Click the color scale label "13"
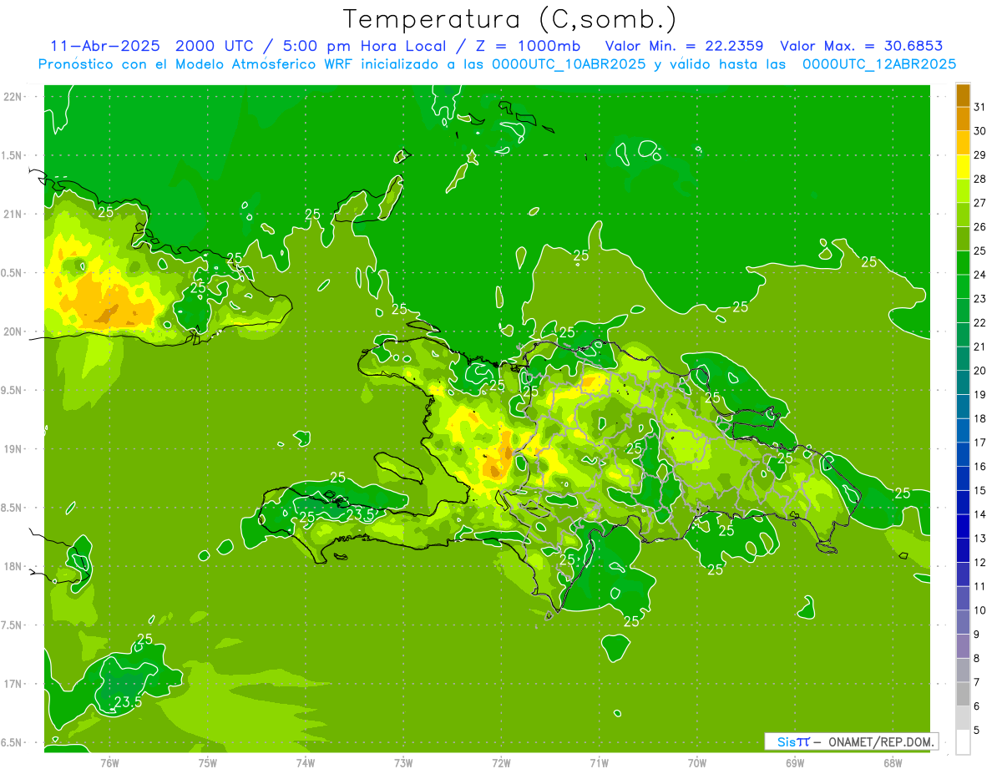1002x774 pixels. coord(980,539)
